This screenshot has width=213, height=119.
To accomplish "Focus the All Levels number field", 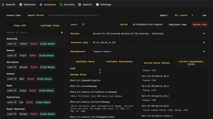I will (195, 16).
